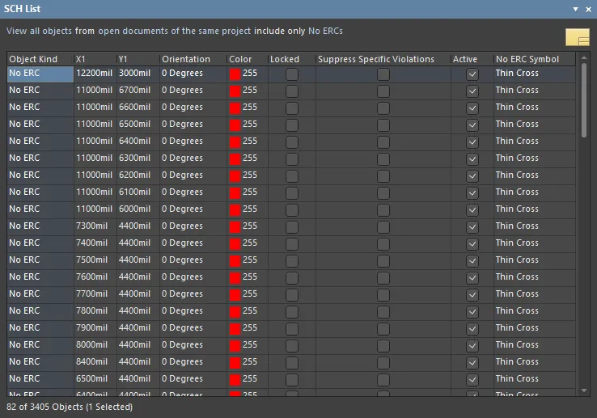The height and width of the screenshot is (418, 597).
Task: Uncheck Active for row 12200mil 3000mil
Action: tap(472, 74)
